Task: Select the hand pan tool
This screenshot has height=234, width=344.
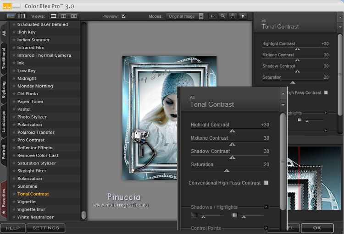Action: point(233,16)
